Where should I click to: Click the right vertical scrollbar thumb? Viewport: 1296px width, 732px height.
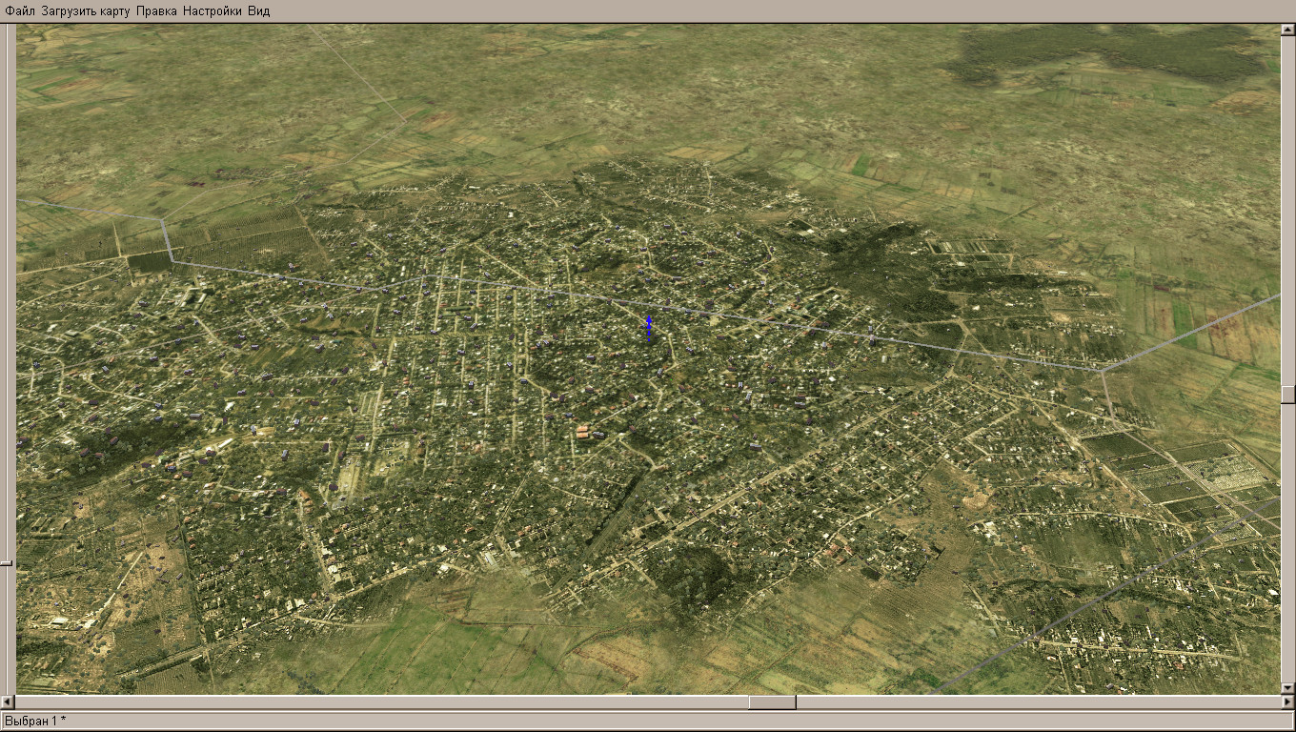[1288, 394]
